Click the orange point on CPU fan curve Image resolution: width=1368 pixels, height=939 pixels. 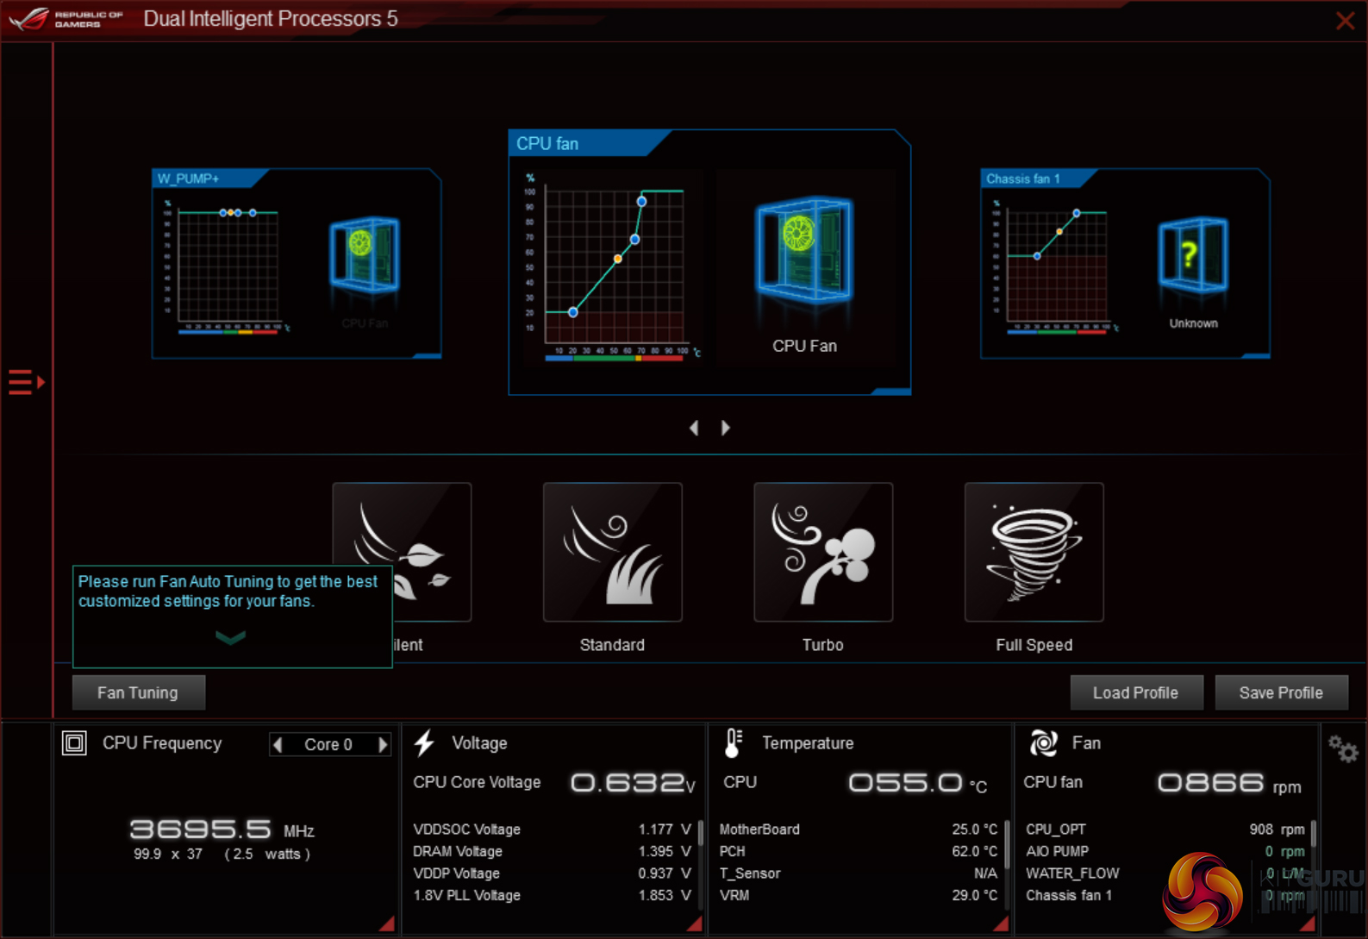tap(617, 259)
